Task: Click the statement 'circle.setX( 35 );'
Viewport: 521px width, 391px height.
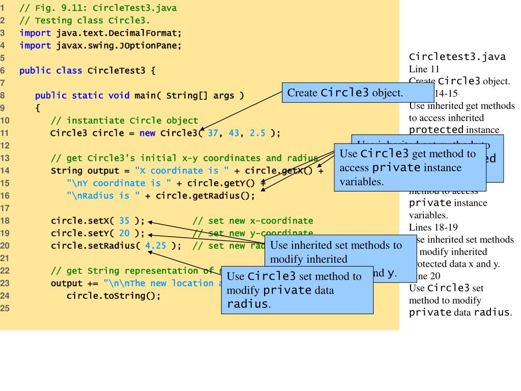Action: [98, 221]
